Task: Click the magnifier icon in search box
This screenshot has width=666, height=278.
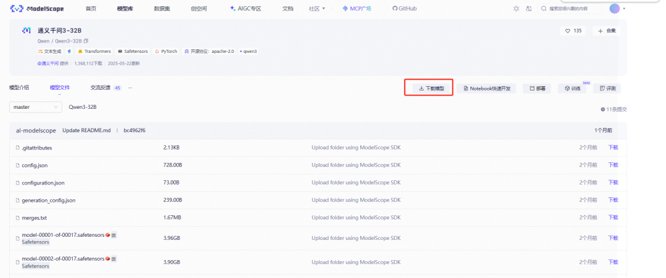Action: (x=544, y=9)
